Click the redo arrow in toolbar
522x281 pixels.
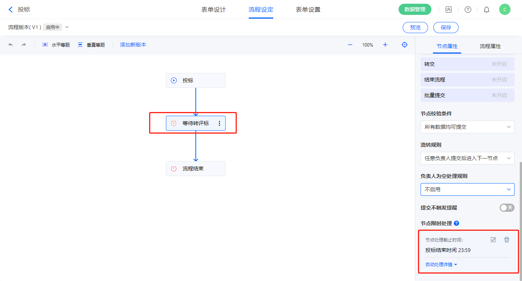click(24, 45)
